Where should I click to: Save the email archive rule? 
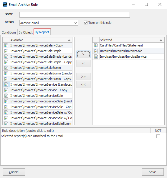pyautogui.click(x=153, y=172)
